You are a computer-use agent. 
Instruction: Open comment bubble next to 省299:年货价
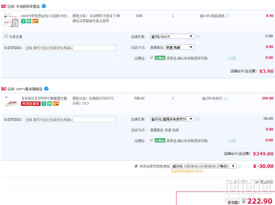tap(225, 99)
